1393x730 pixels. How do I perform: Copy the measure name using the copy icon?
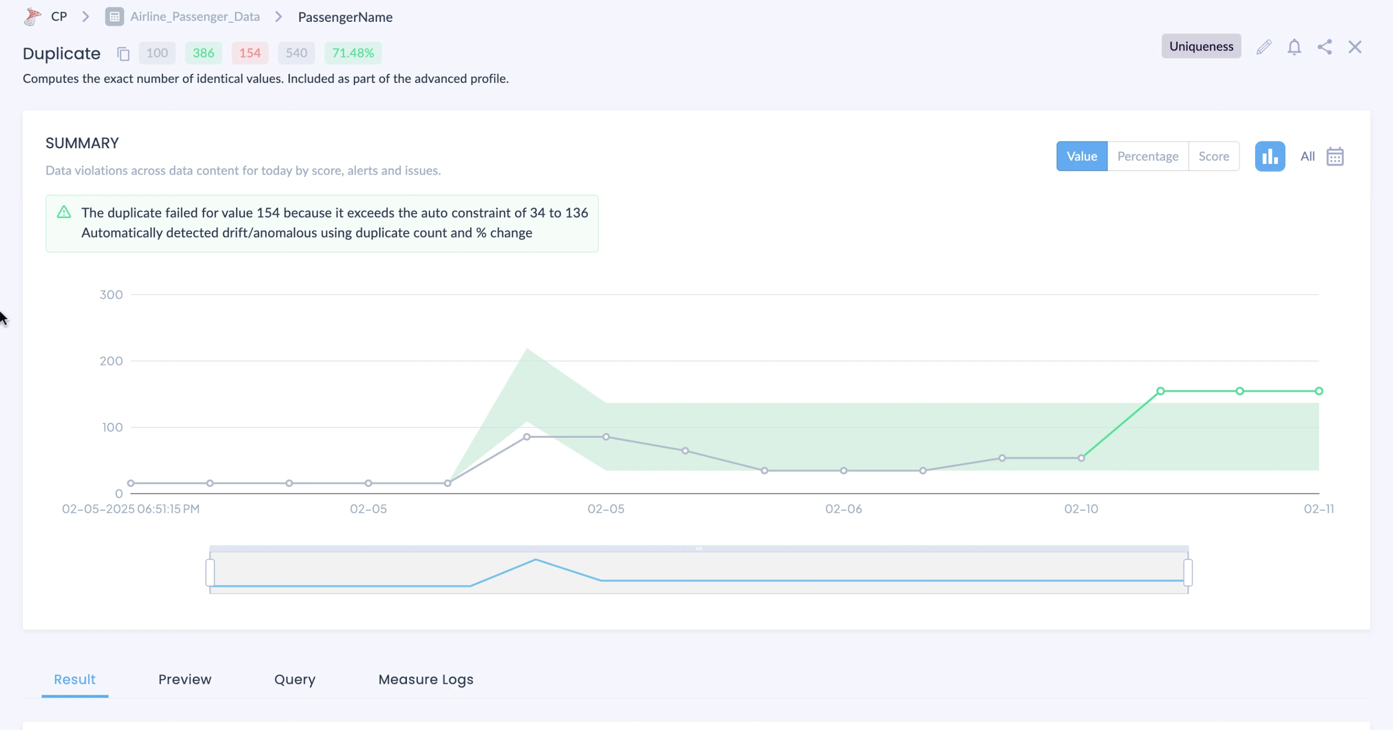123,54
